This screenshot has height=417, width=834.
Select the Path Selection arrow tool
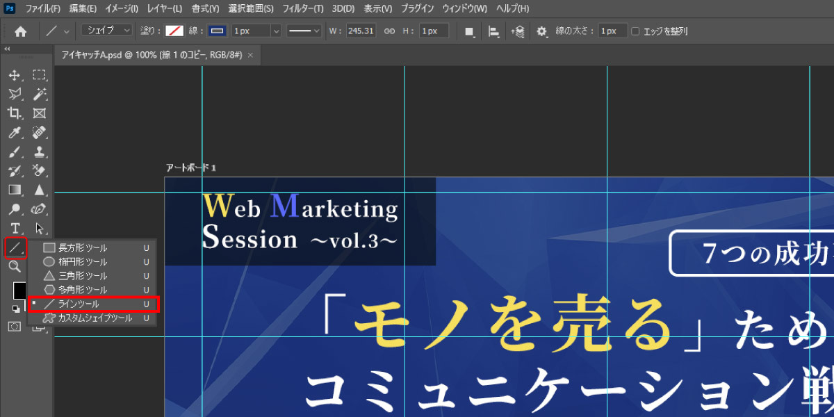click(39, 228)
